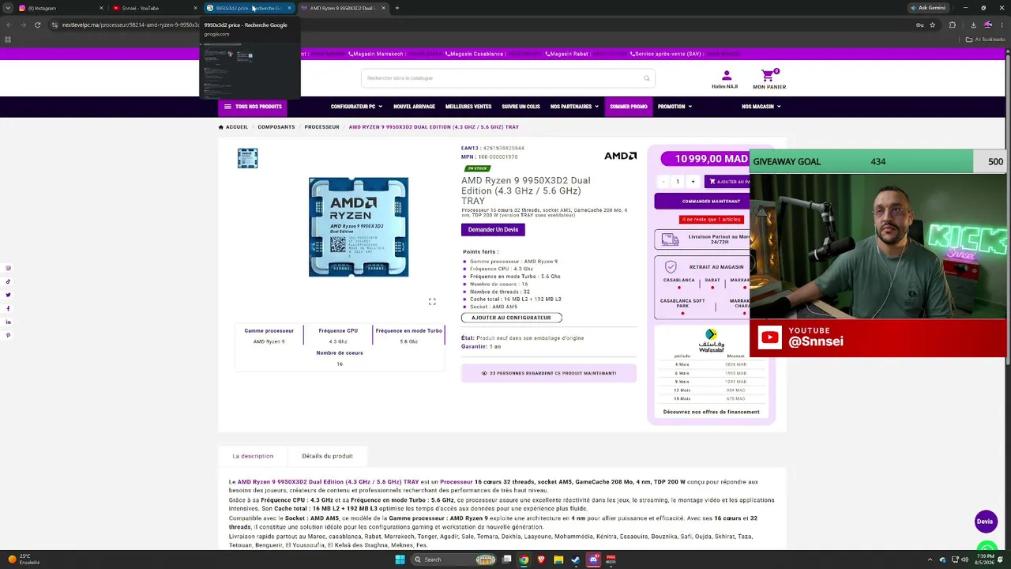The width and height of the screenshot is (1011, 569).
Task: Switch to the Détails du produit tab
Action: point(327,456)
